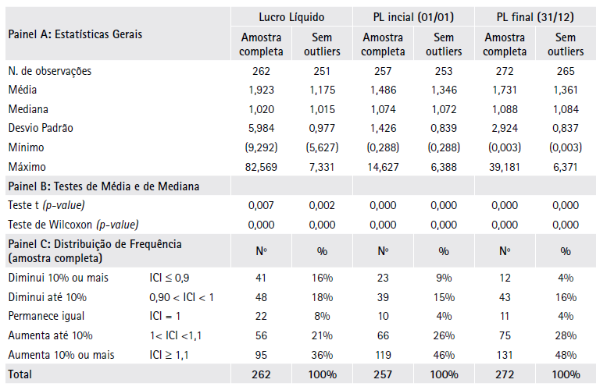Image resolution: width=607 pixels, height=390 pixels.
Task: Click the Total row label
Action: click(x=21, y=374)
